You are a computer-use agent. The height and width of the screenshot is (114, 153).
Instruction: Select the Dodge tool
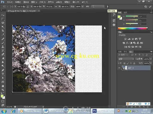(3, 66)
